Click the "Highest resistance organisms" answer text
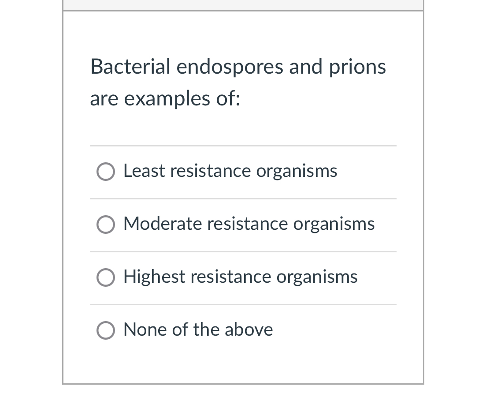 click(x=240, y=277)
